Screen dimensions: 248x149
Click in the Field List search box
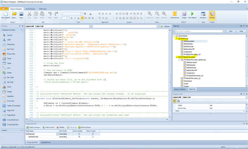pos(199,31)
